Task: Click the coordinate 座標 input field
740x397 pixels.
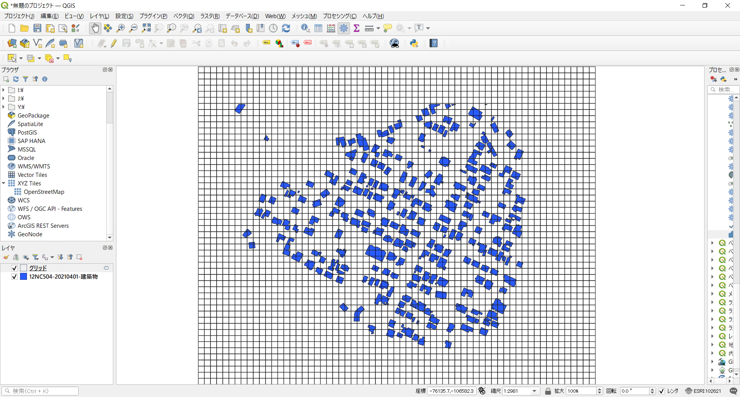Action: (452, 391)
